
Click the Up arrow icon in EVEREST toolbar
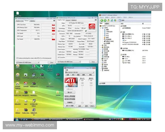[108, 20]
